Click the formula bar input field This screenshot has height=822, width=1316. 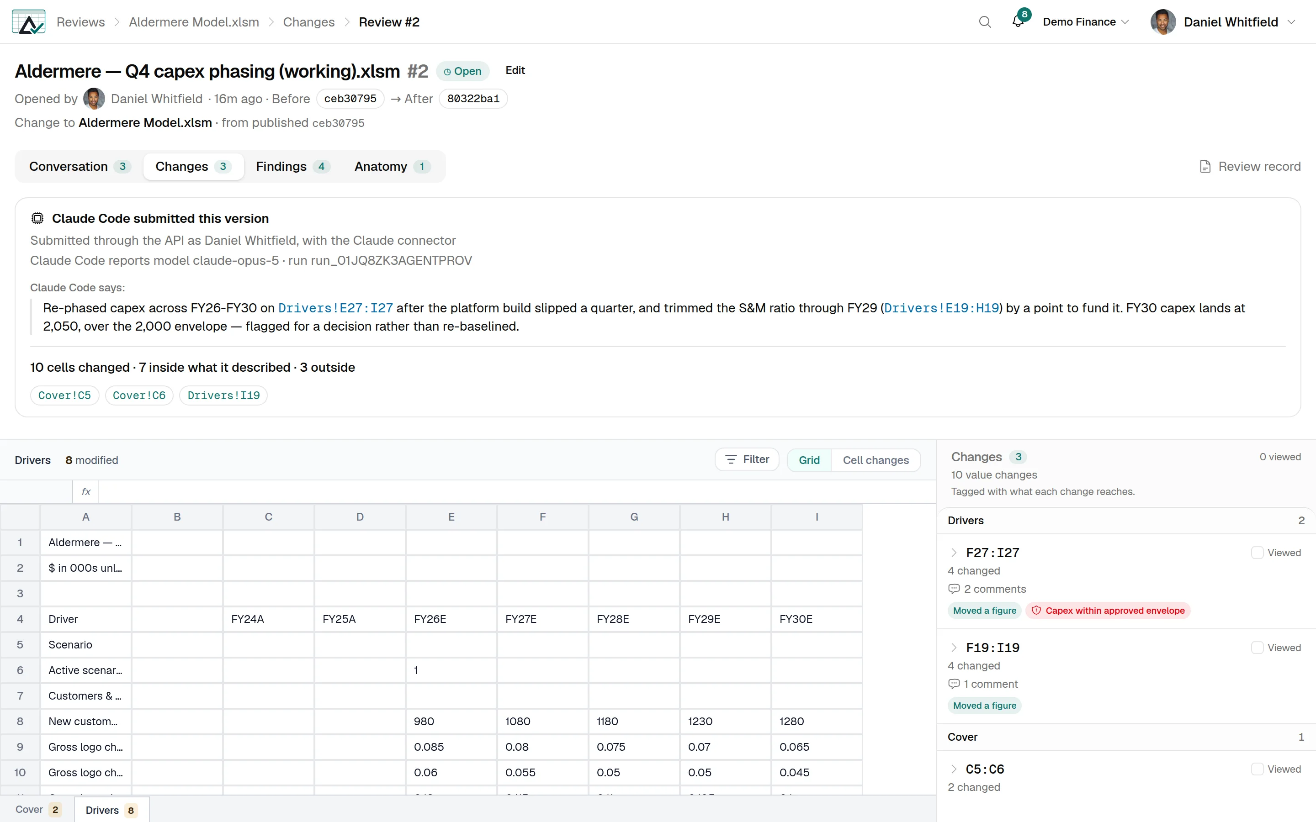(517, 491)
